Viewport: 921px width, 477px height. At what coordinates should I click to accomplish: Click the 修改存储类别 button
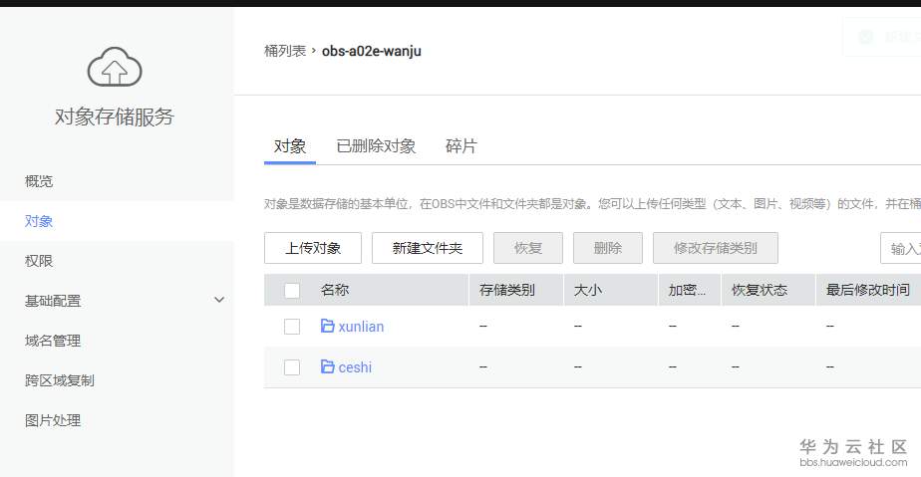tap(715, 248)
